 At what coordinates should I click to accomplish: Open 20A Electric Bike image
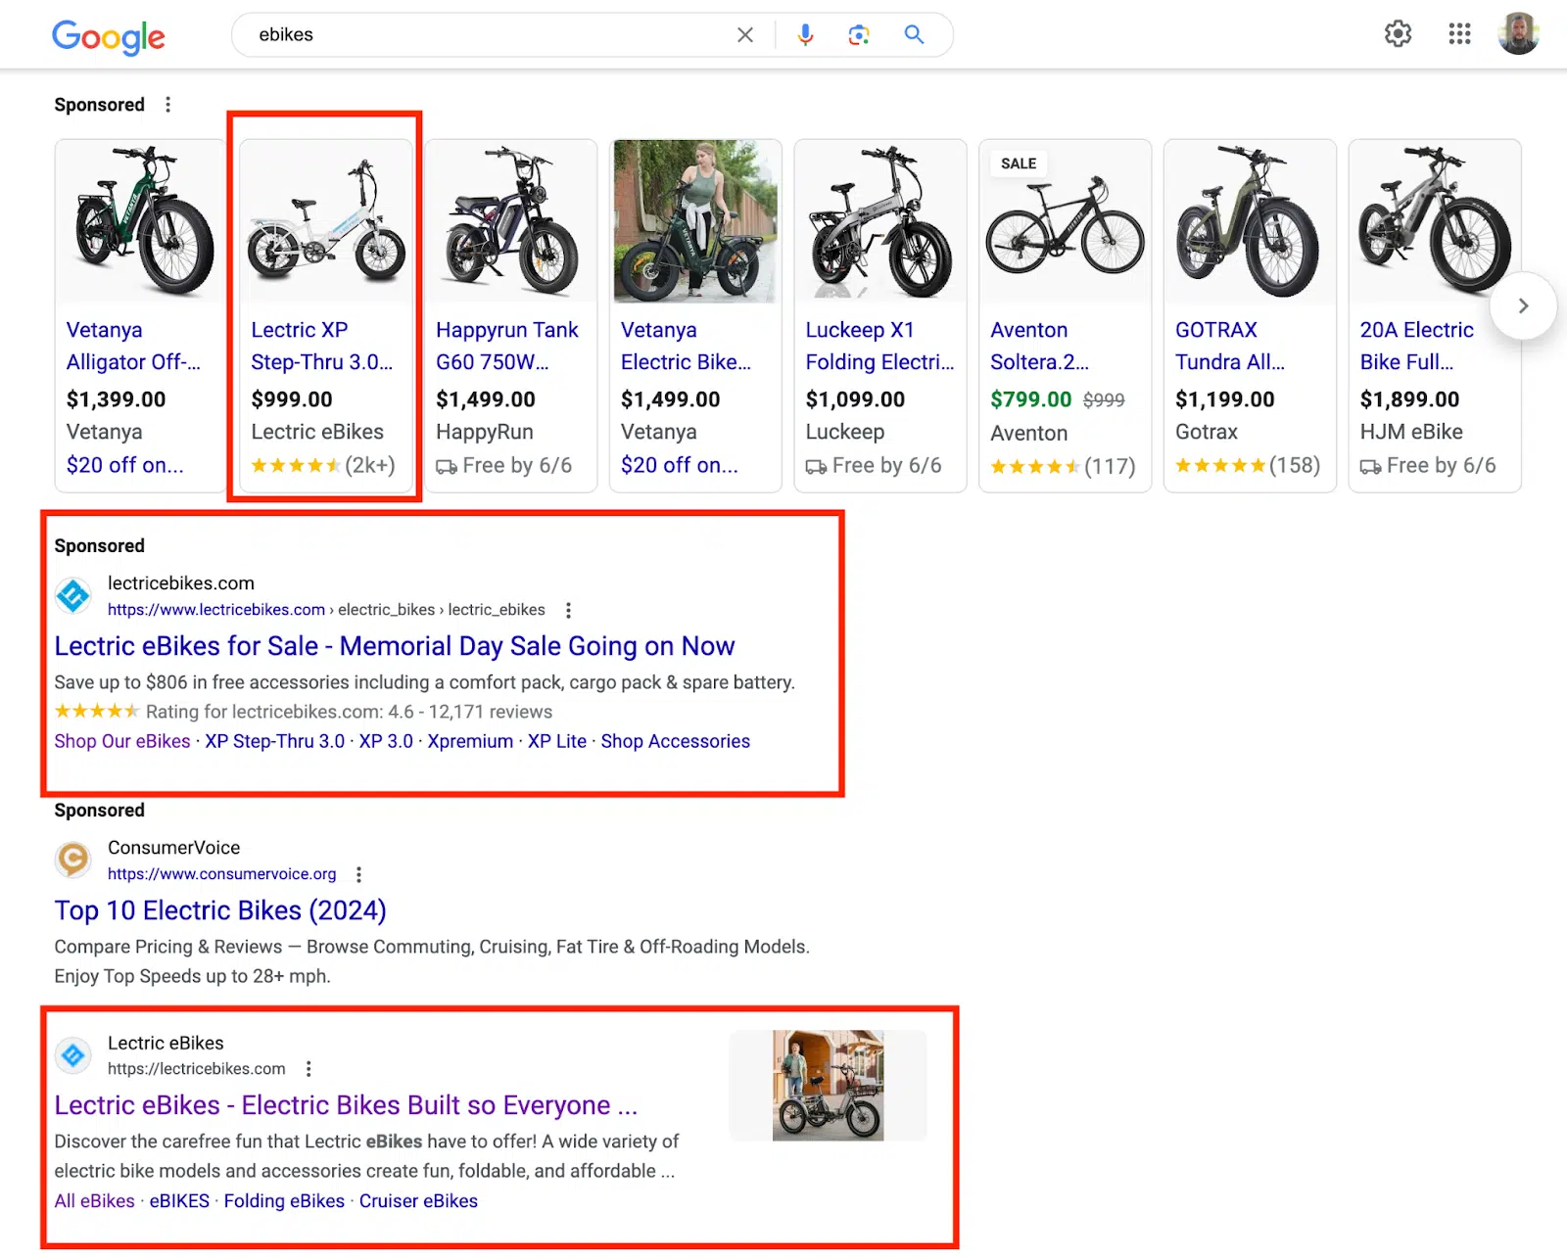(x=1435, y=221)
